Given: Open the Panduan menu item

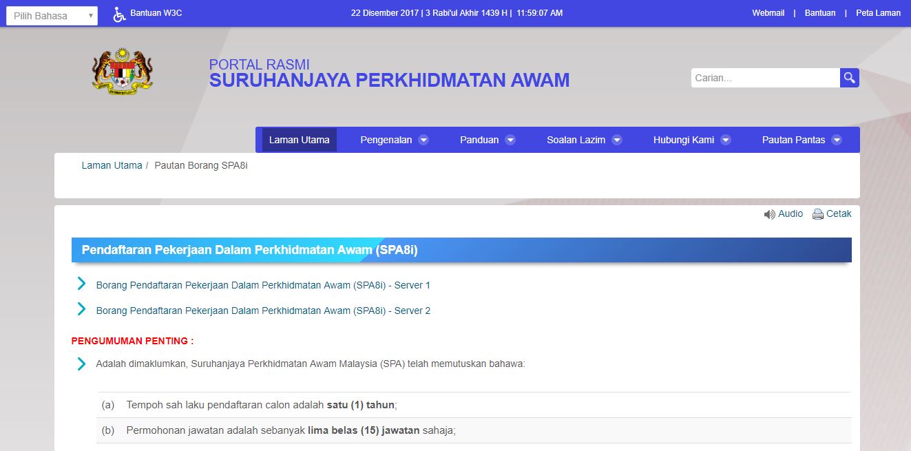Looking at the screenshot, I should click(x=479, y=140).
